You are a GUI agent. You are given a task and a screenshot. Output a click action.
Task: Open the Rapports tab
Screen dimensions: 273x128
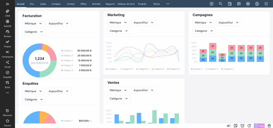110,4
